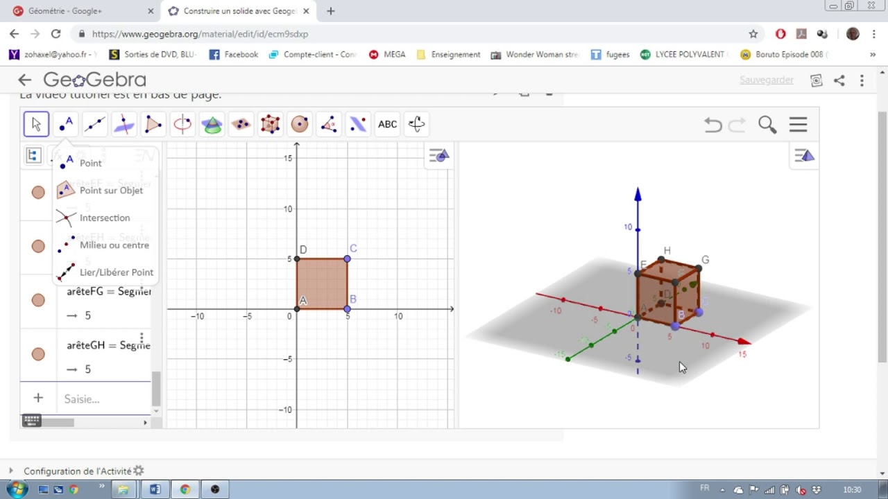Image resolution: width=888 pixels, height=499 pixels.
Task: Select the Line through two points tool
Action: (x=95, y=125)
